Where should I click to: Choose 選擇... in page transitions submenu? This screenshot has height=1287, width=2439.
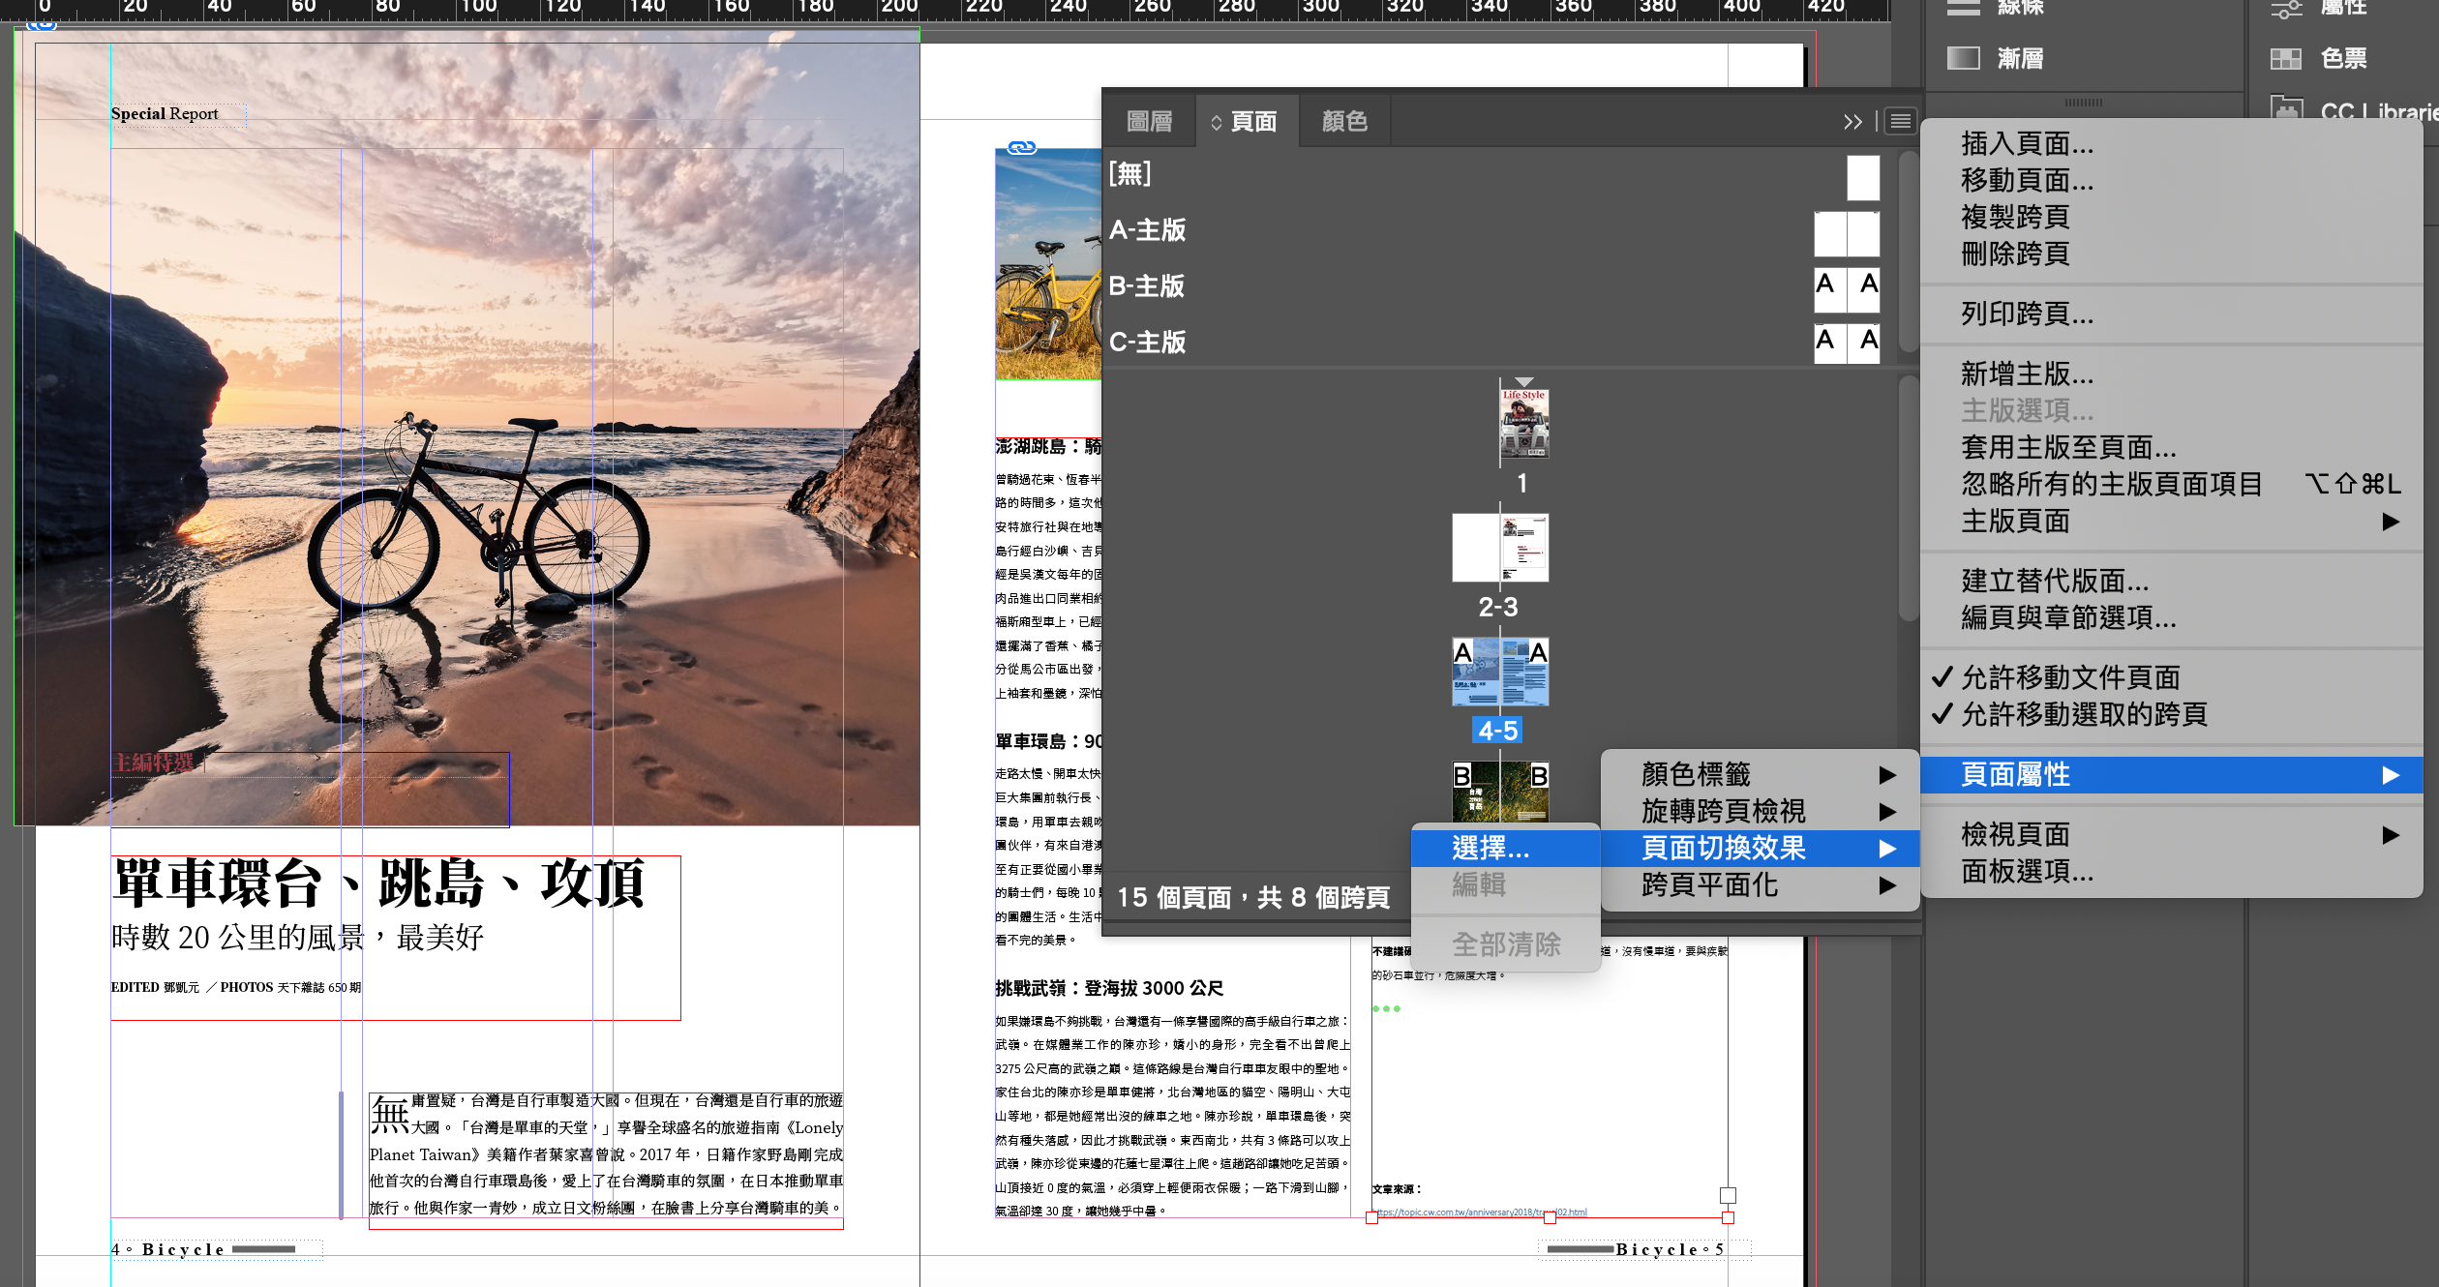coord(1490,849)
